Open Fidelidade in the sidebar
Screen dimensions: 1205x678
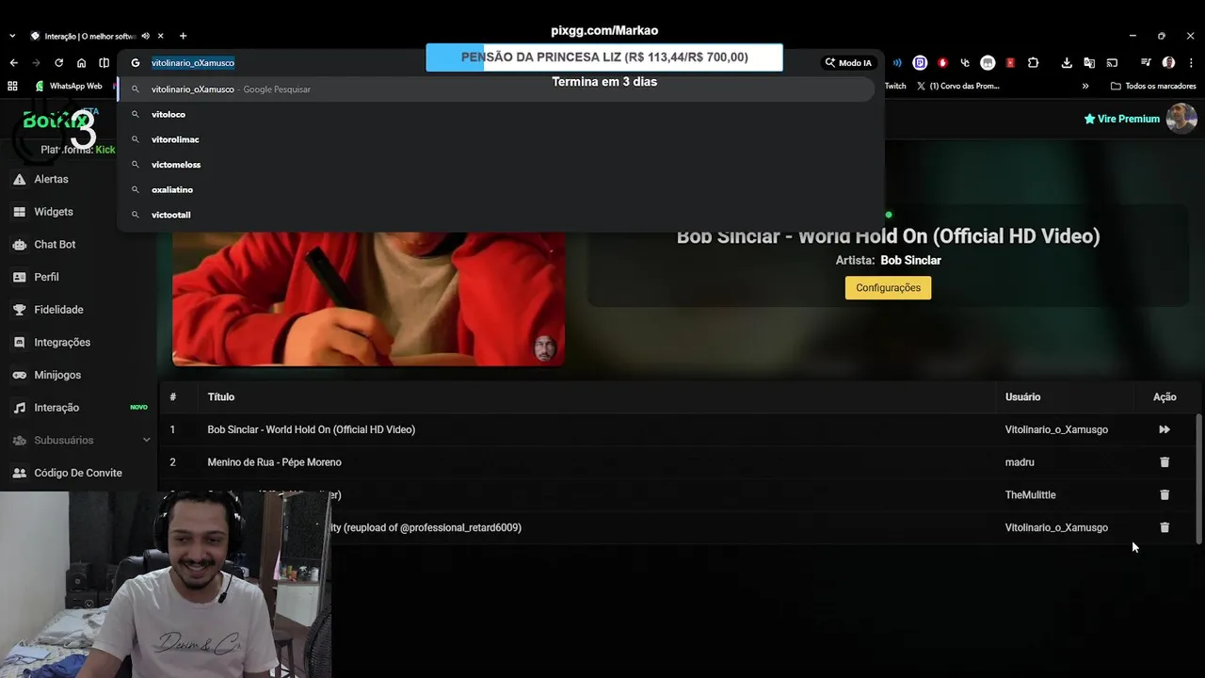coord(58,310)
